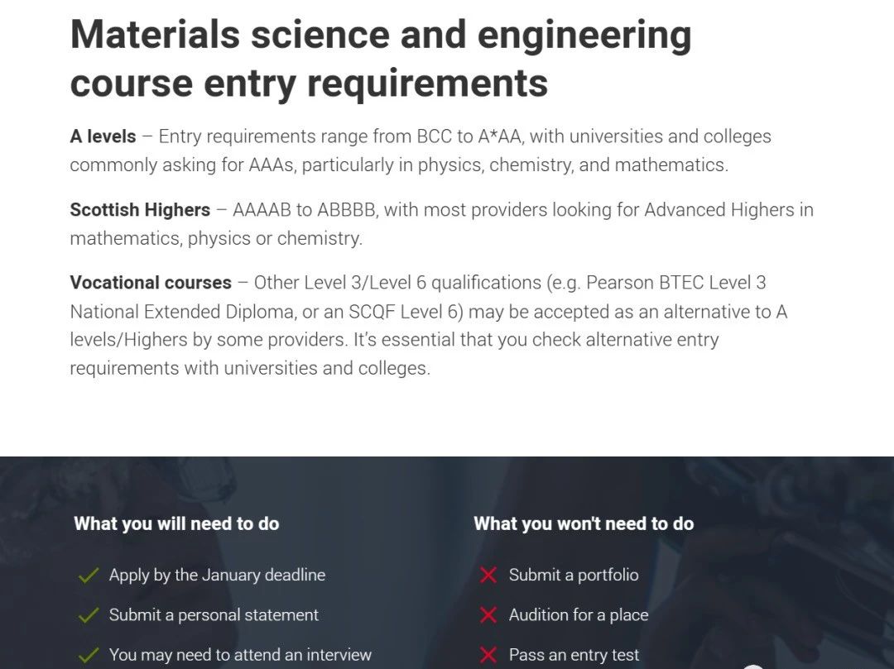Click the bold 'A levels' label
Image resolution: width=894 pixels, height=669 pixels.
[x=103, y=136]
